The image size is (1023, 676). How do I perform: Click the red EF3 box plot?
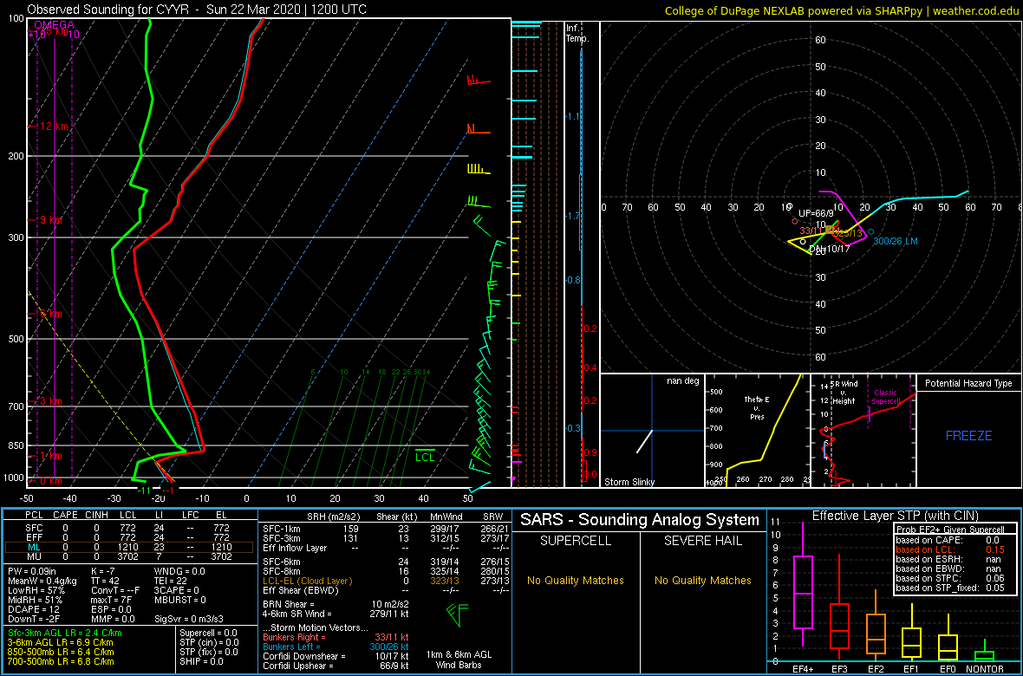click(838, 627)
